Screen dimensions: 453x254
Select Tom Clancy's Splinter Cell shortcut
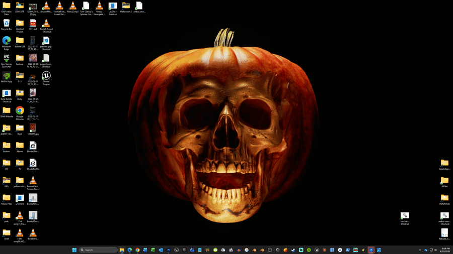click(86, 8)
